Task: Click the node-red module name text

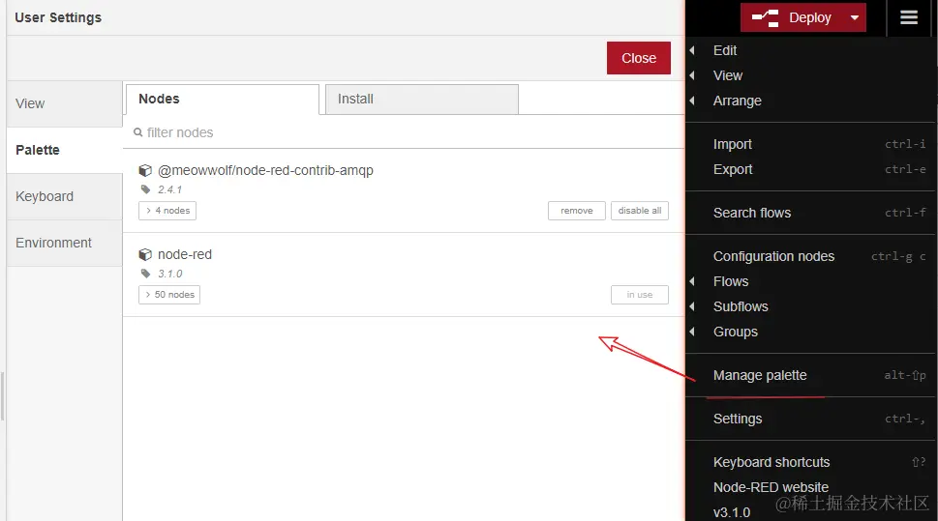Action: 185,254
